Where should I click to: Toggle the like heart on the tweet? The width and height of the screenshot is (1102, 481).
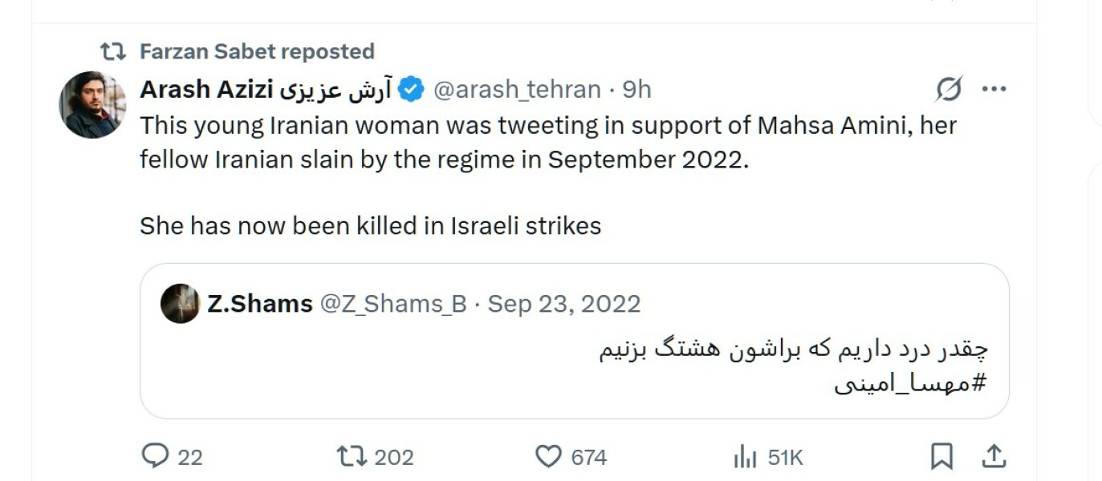pos(549,458)
